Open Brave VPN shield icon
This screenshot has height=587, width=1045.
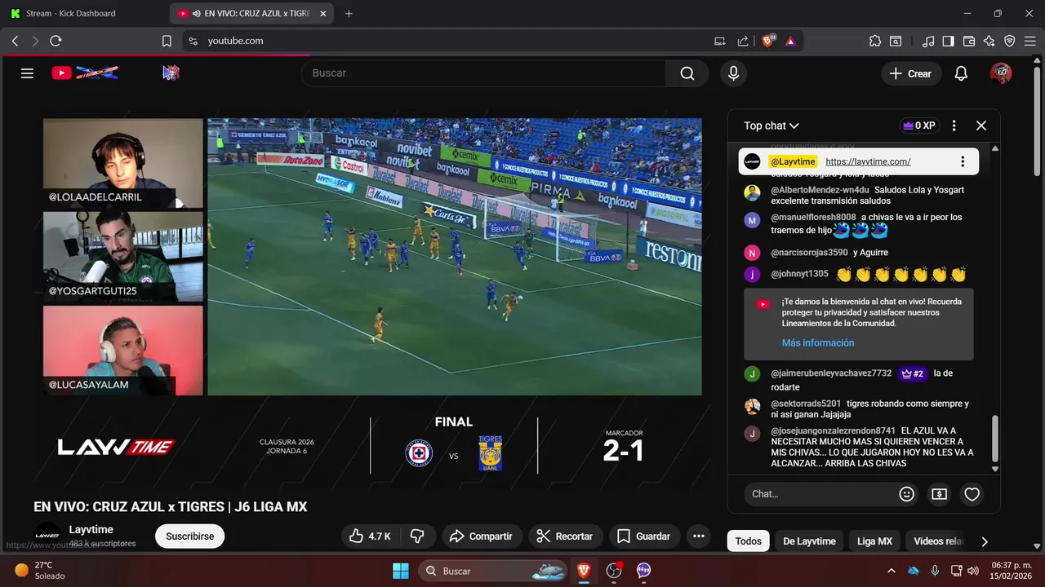(1010, 41)
